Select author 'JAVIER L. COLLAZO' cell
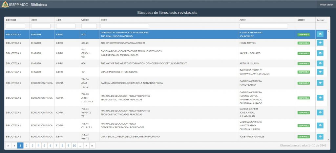The height and width of the screenshot is (153, 336). point(250,53)
